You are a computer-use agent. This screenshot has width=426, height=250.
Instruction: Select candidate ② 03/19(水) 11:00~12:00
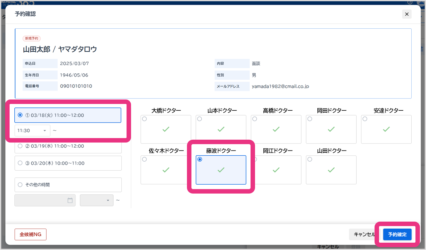[x=20, y=146]
